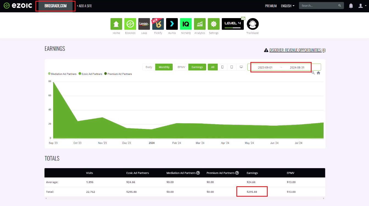Open the Settings gear icon
Image resolution: width=369 pixels, height=206 pixels.
[x=214, y=24]
